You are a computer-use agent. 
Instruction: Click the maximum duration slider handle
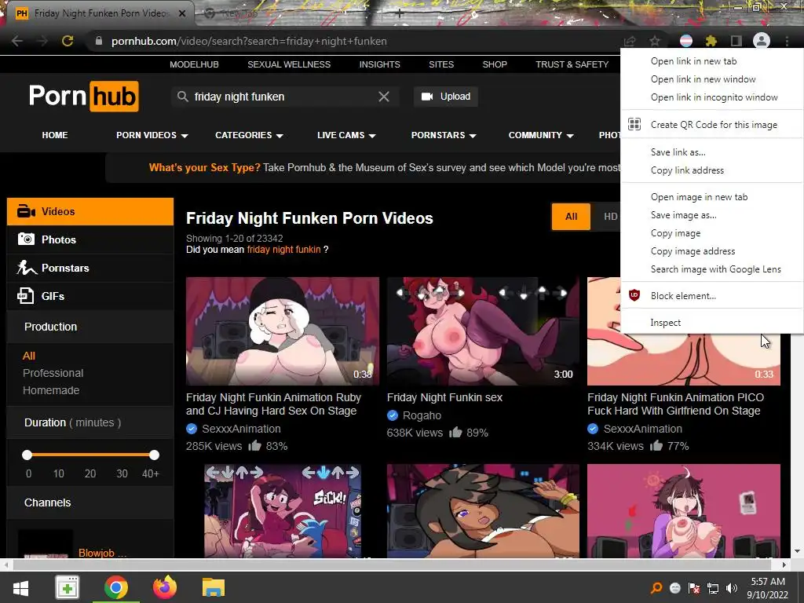pyautogui.click(x=155, y=455)
